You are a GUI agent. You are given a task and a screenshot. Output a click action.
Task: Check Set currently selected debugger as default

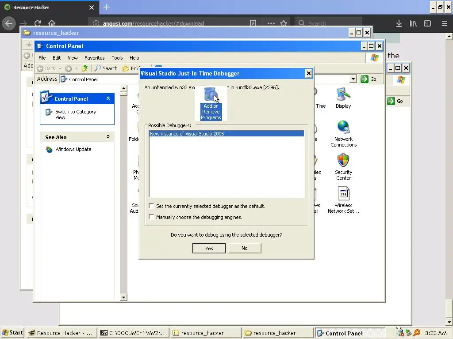(x=151, y=206)
